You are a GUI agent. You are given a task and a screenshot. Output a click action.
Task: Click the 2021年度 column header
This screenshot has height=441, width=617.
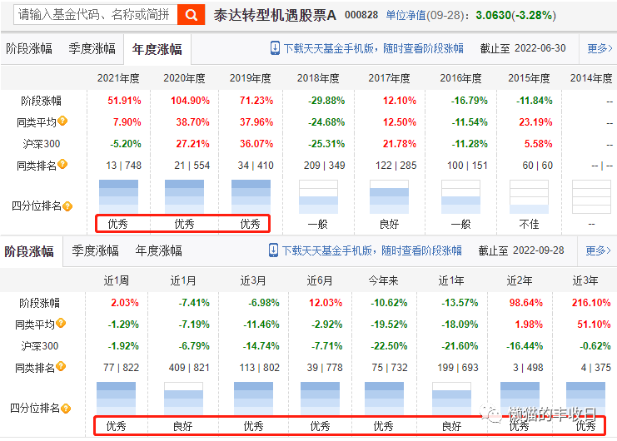118,78
